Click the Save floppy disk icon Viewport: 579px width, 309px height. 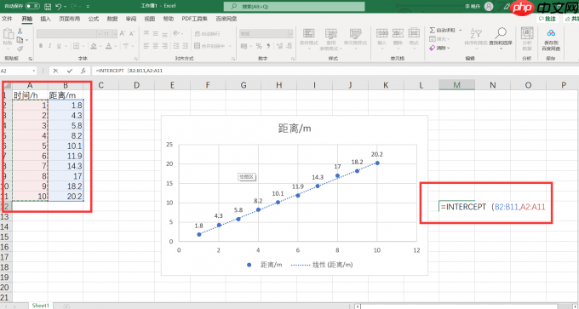point(48,7)
